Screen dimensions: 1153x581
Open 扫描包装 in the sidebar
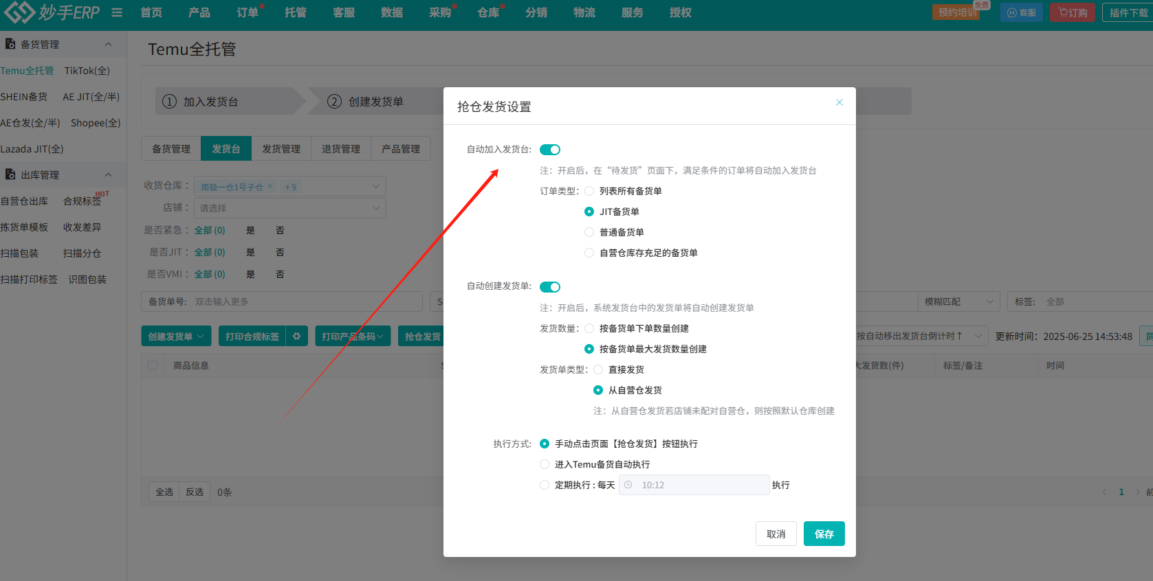click(x=19, y=253)
